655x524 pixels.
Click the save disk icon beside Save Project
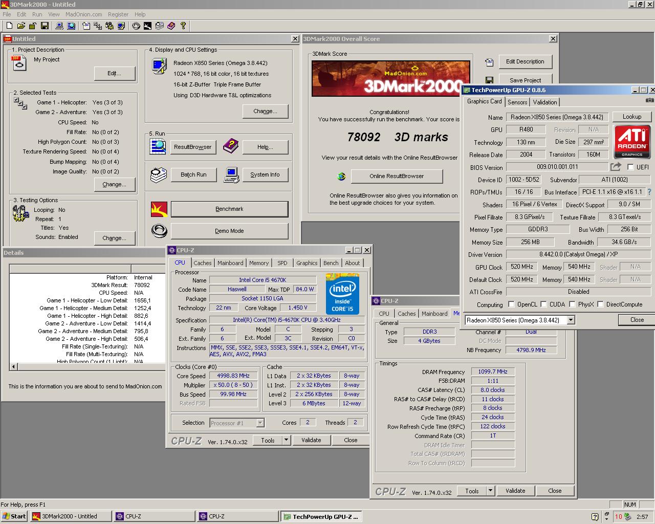click(489, 80)
